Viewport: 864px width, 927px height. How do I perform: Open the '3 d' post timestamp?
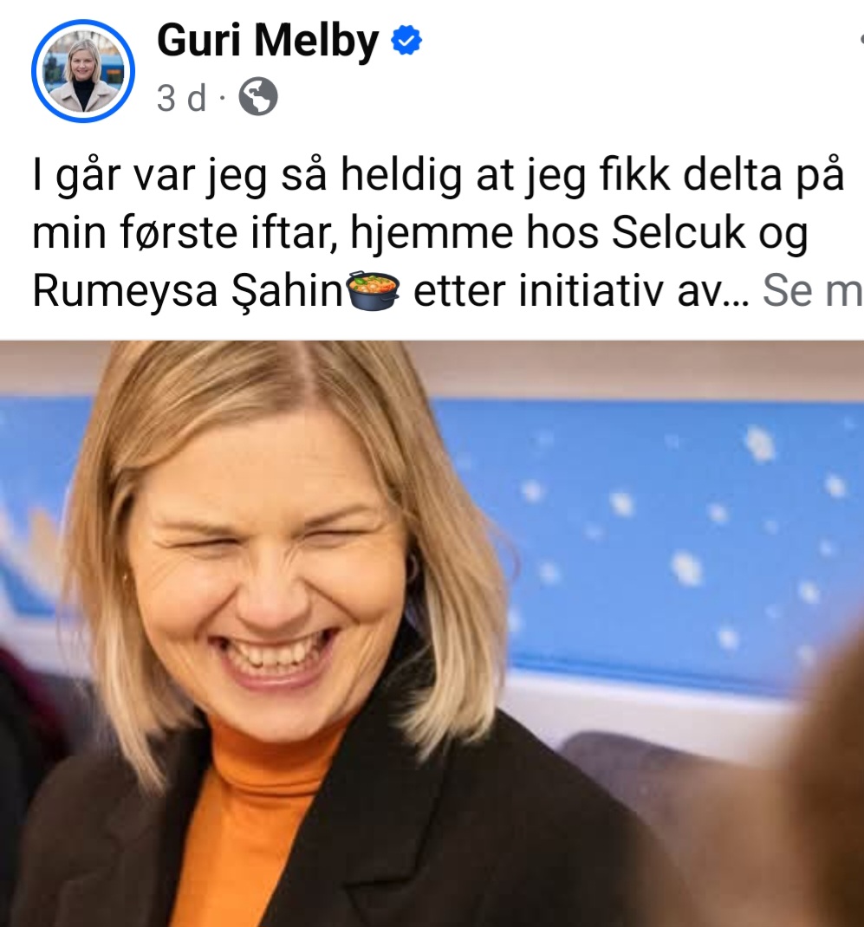click(181, 98)
